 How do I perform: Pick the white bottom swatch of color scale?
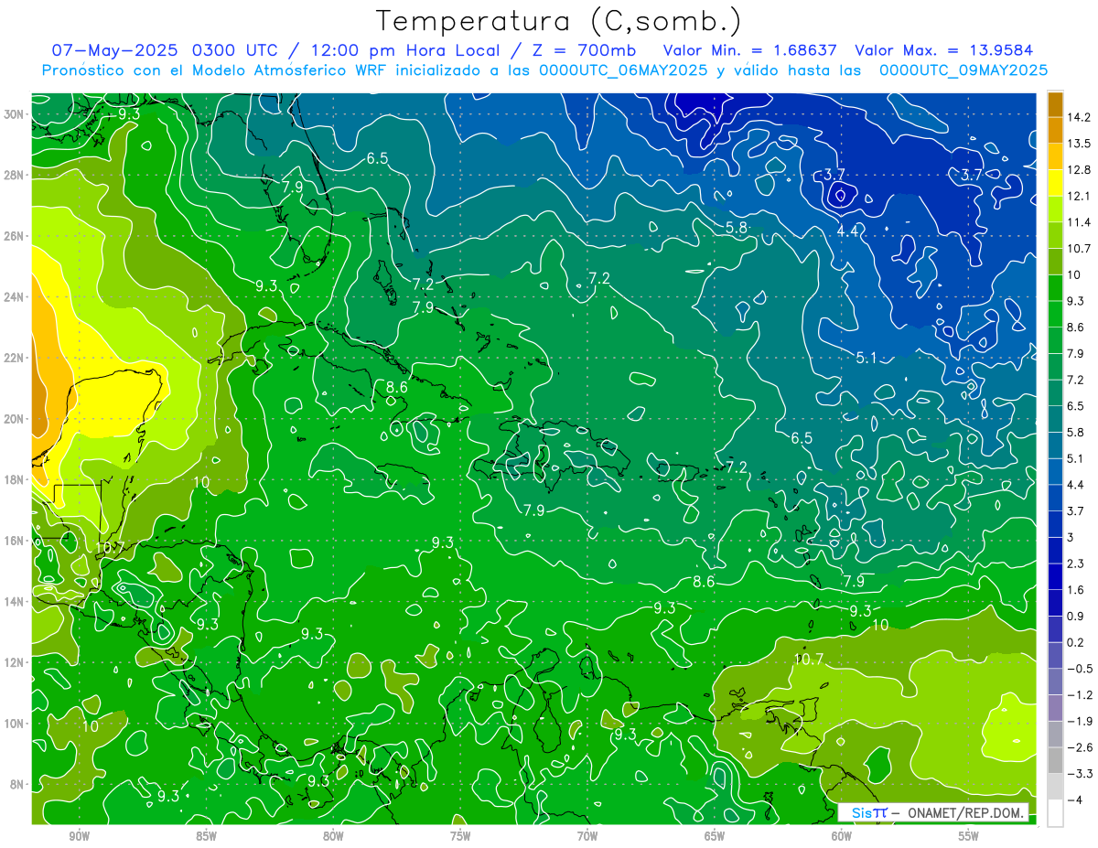1055,813
